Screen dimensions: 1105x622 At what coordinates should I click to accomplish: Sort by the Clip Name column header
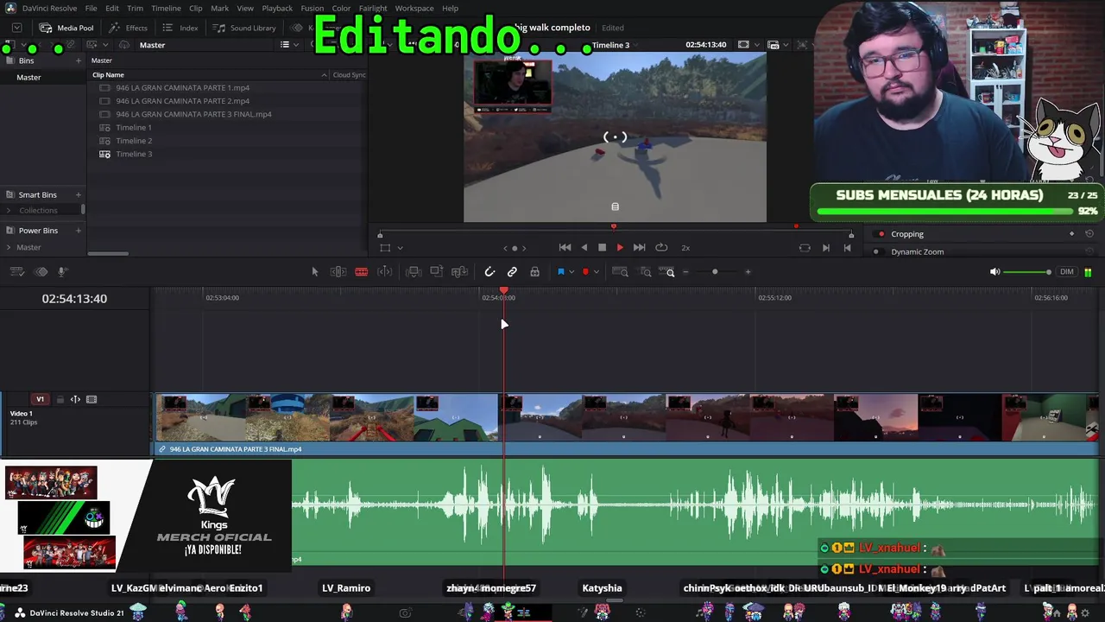click(x=108, y=75)
